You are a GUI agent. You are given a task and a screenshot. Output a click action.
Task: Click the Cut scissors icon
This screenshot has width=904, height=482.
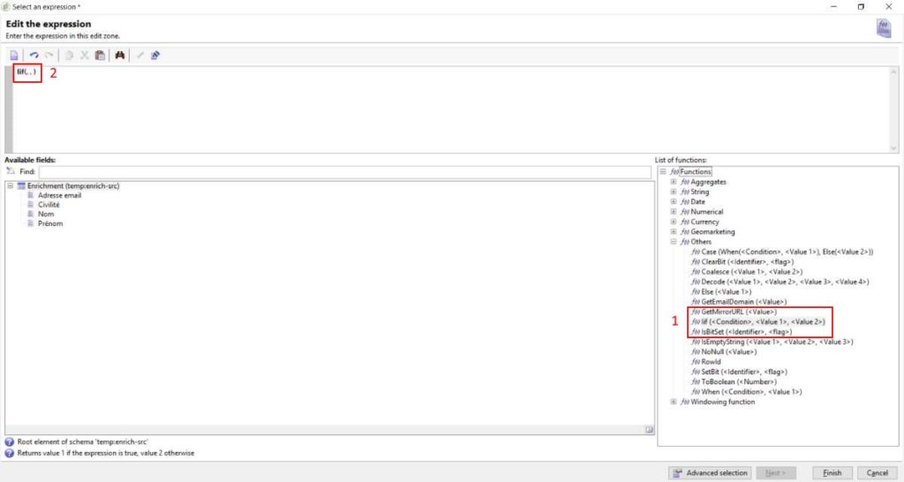pos(84,56)
